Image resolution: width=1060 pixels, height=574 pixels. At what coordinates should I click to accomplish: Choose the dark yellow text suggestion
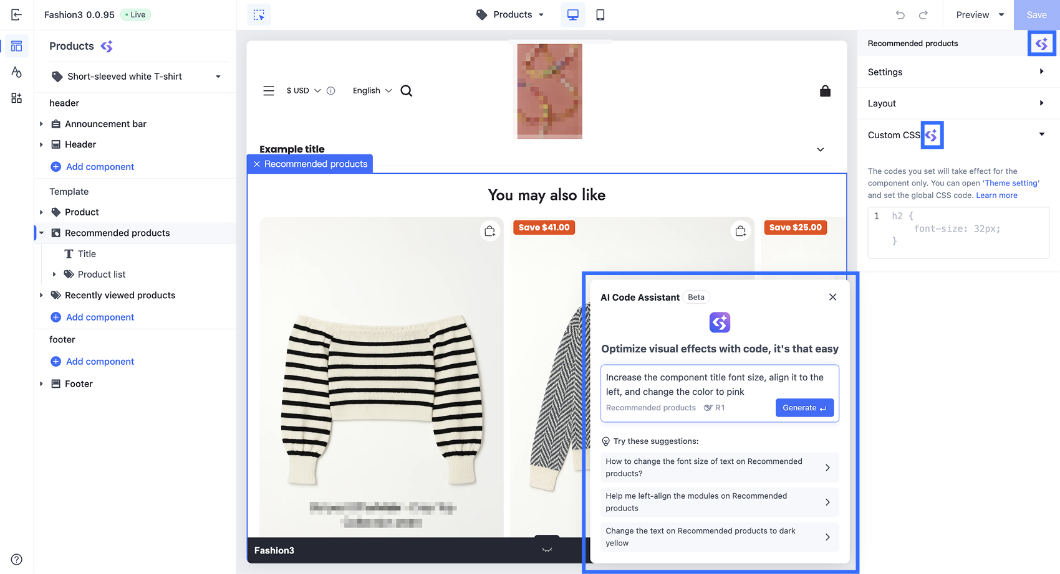click(x=718, y=537)
